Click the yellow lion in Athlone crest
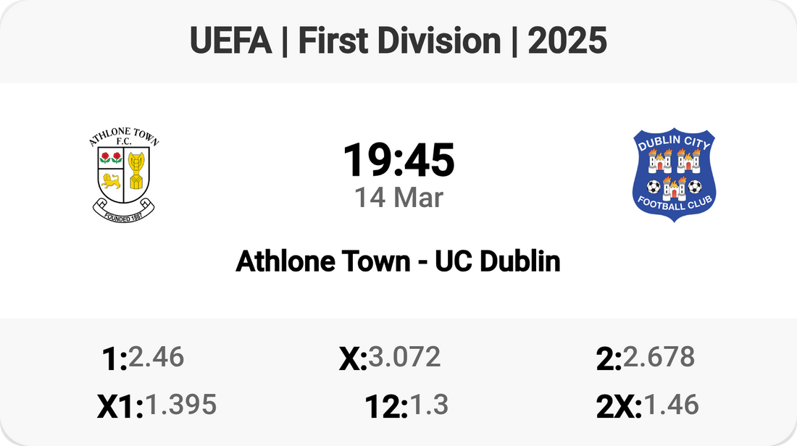797x446 pixels. point(110,181)
